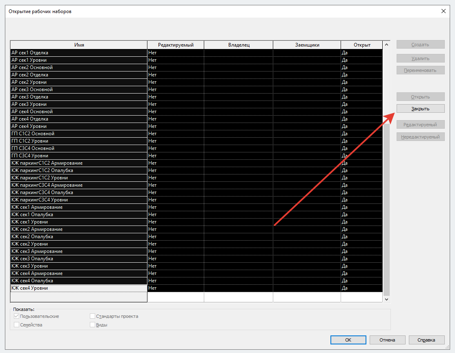Toggle Стандарты проекта checkbox
Image resolution: width=455 pixels, height=353 pixels.
pyautogui.click(x=93, y=316)
